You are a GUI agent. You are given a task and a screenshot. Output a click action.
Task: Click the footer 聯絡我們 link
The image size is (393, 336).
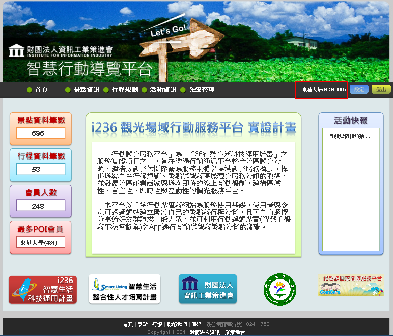(x=177, y=324)
